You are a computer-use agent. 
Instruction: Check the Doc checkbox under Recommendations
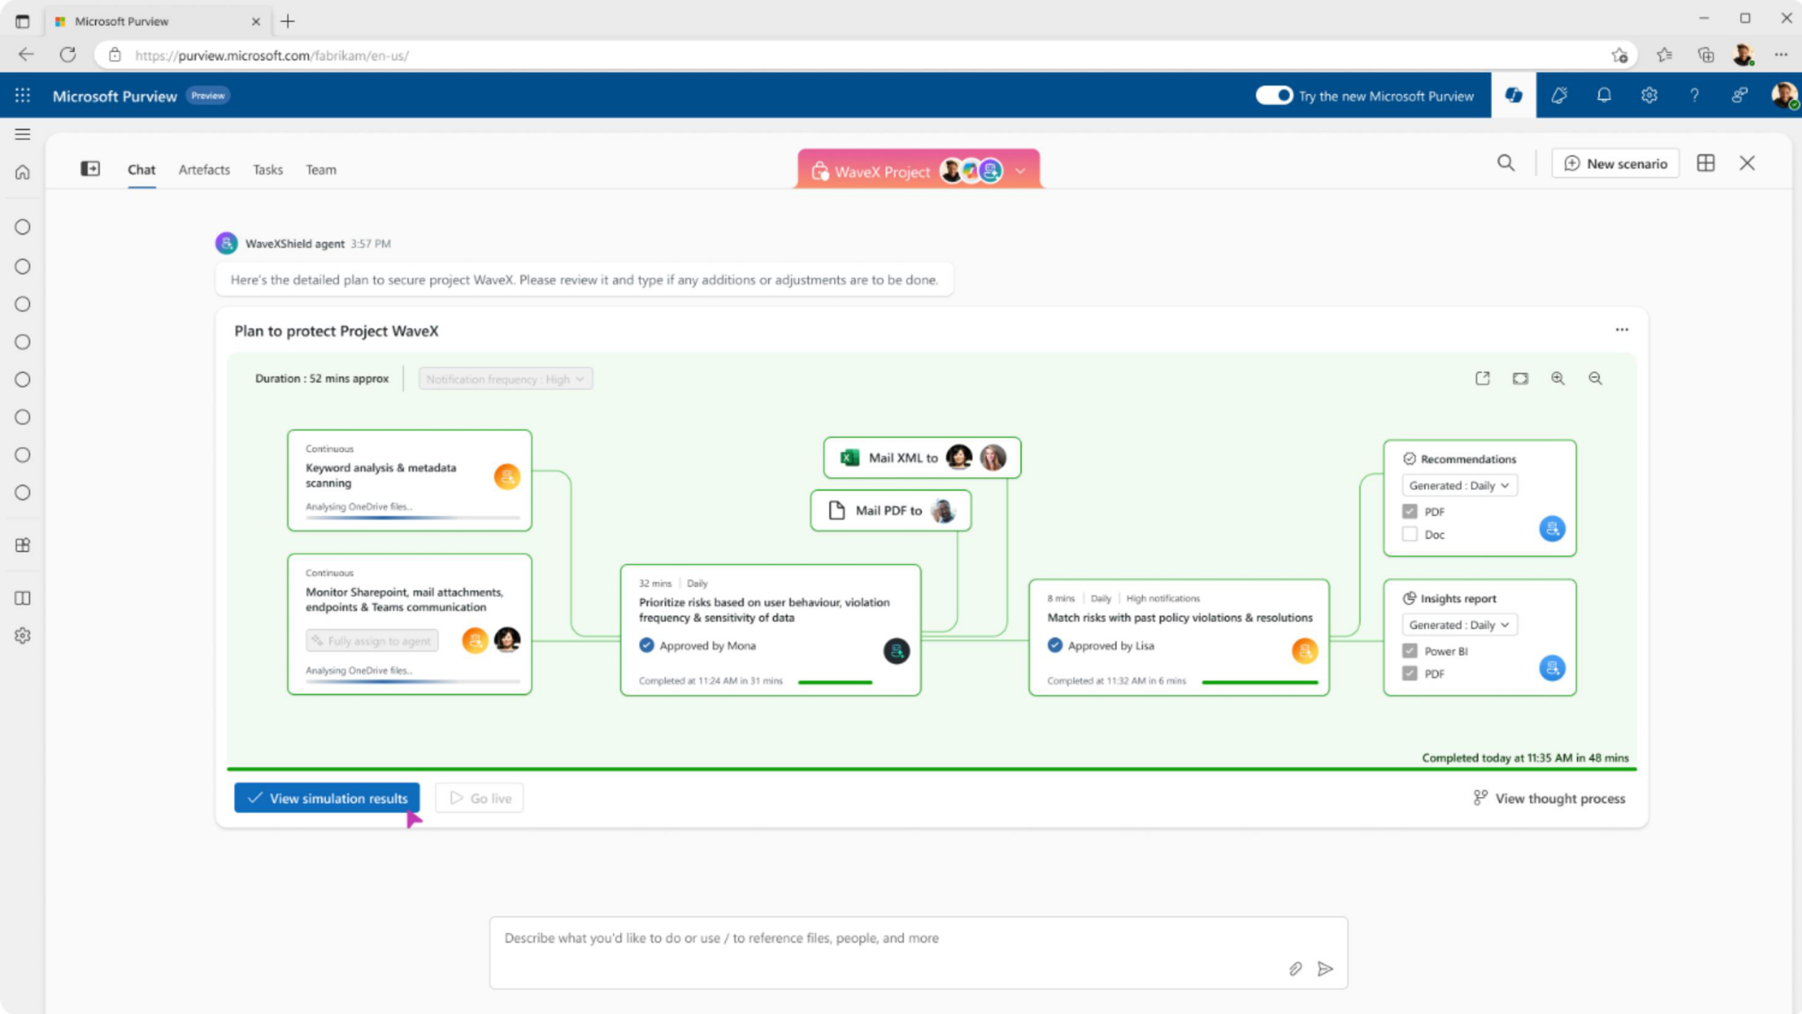click(x=1410, y=534)
